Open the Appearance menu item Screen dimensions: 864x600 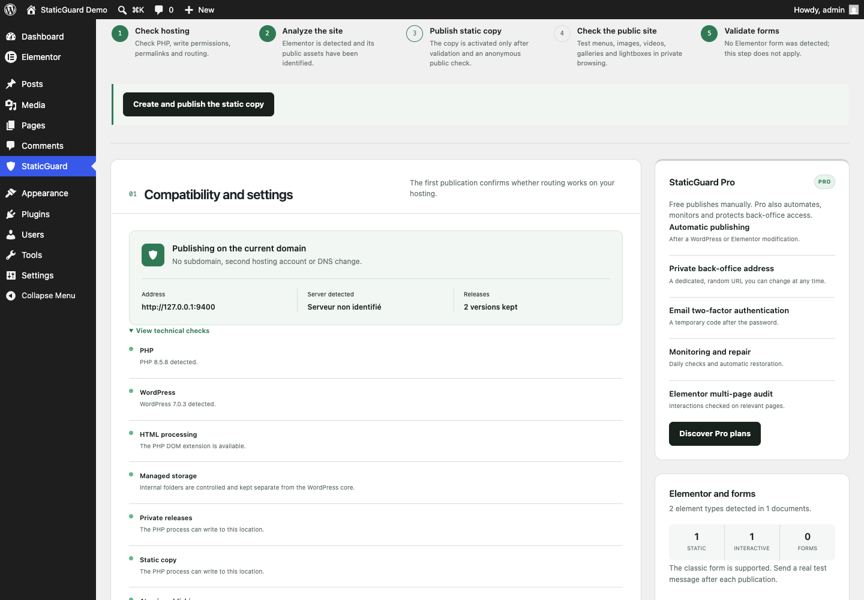(48, 193)
